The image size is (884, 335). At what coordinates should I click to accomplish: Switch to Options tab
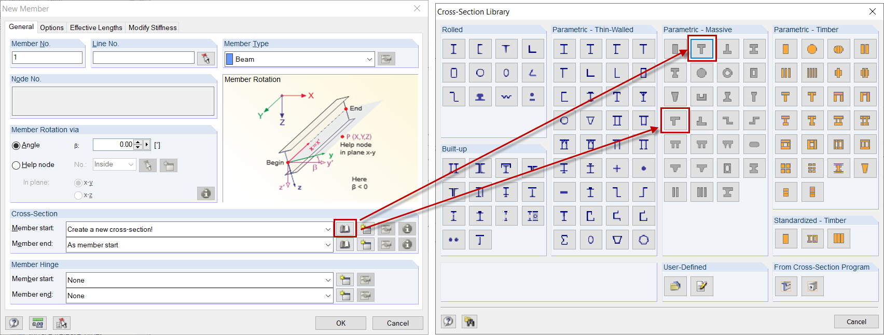click(52, 27)
